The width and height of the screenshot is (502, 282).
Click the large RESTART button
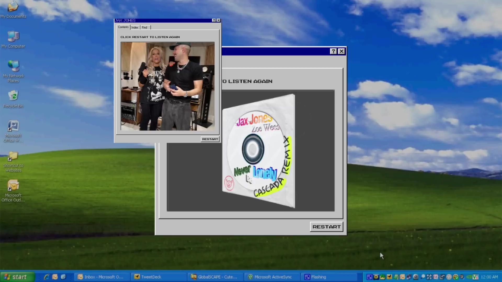[326, 227]
